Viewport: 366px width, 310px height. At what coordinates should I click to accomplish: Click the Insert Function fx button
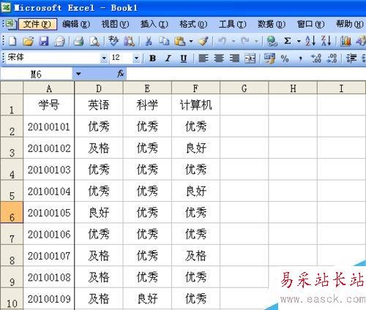coord(121,74)
